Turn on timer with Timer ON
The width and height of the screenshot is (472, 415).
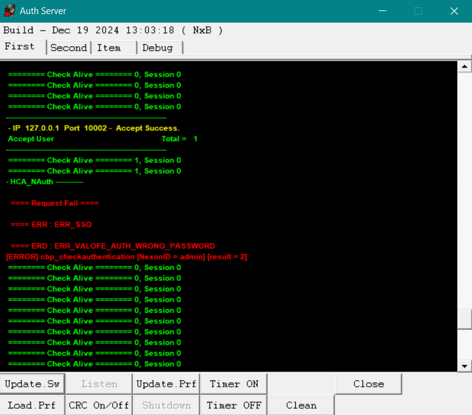(x=234, y=384)
